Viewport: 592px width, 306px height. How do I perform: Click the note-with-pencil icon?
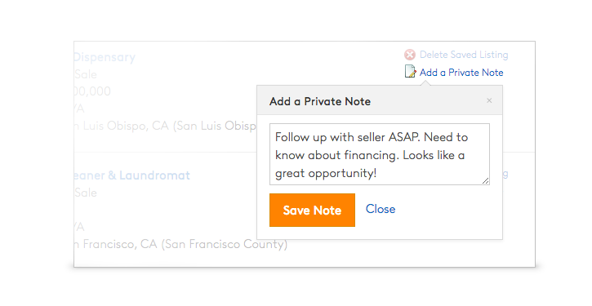click(x=410, y=71)
